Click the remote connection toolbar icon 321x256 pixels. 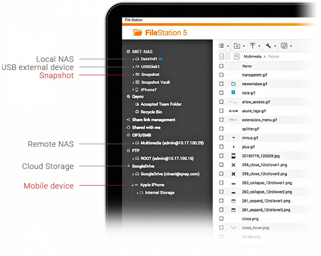[284, 46]
